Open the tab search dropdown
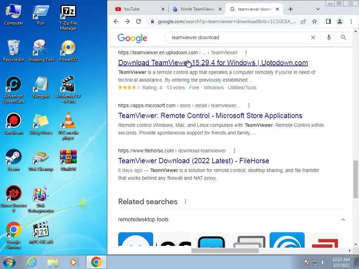 tap(318, 9)
